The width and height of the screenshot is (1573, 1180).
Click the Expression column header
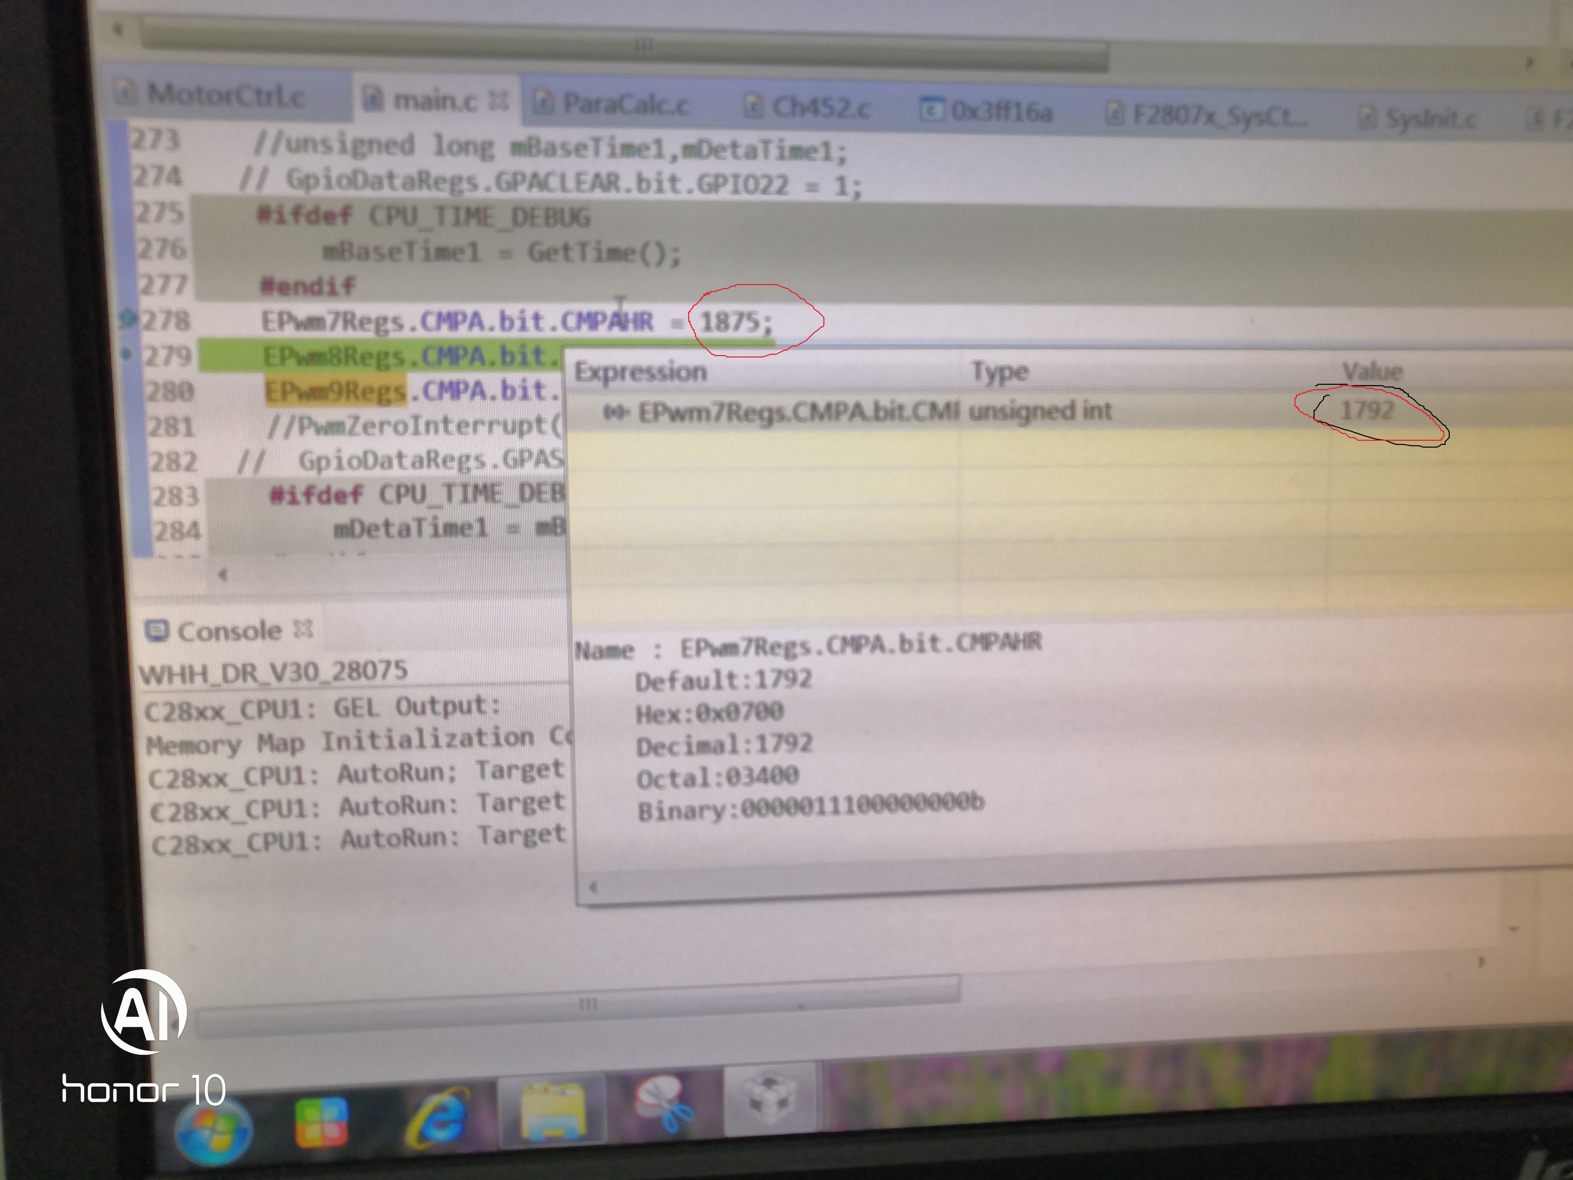(x=641, y=371)
